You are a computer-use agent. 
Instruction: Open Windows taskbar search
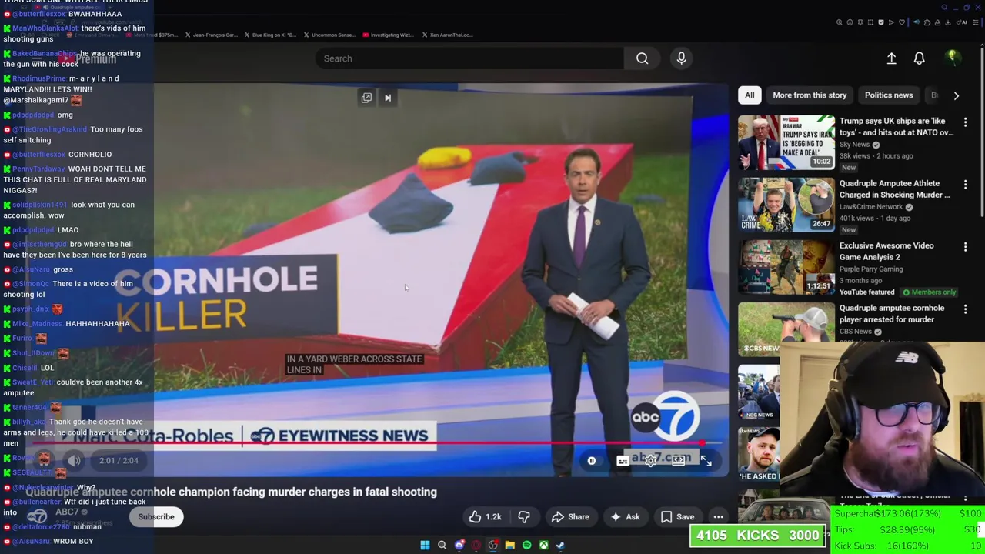click(442, 546)
